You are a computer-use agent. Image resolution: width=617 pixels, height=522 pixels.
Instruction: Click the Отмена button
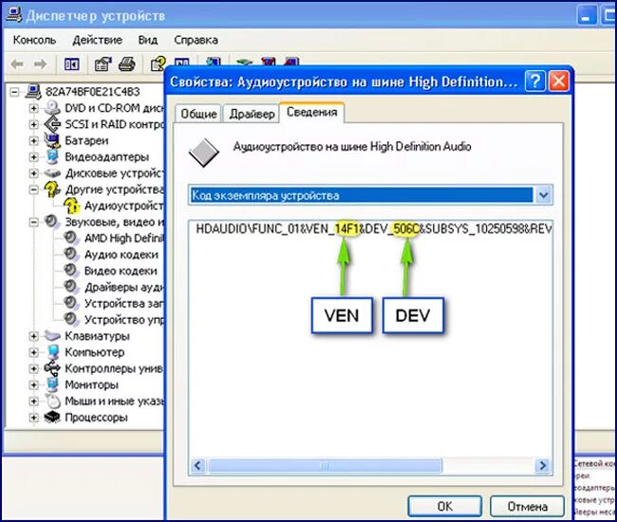point(527,506)
